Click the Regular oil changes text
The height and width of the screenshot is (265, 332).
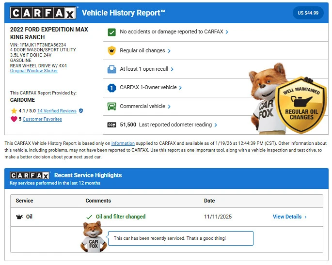142,50
